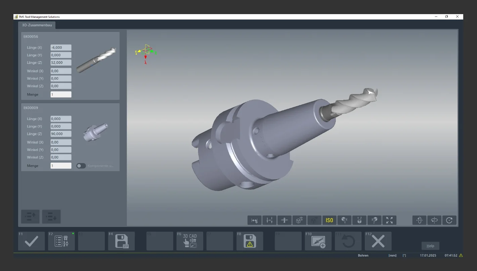Screen dimensions: 477x271
Task: Move the component up in list
Action: [30, 217]
